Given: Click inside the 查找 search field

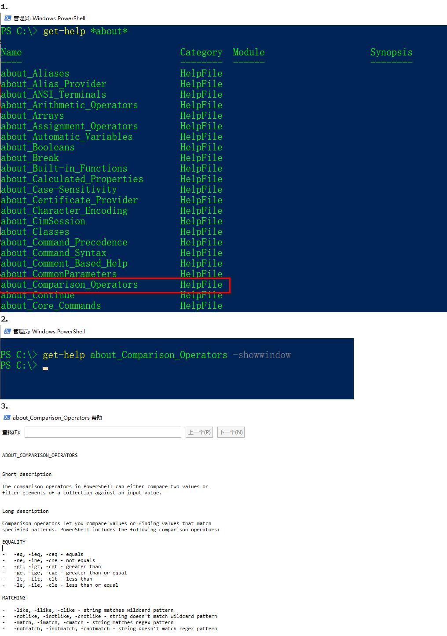Looking at the screenshot, I should pyautogui.click(x=103, y=432).
